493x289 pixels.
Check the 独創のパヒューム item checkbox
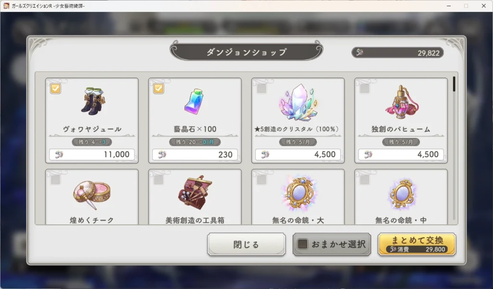365,88
